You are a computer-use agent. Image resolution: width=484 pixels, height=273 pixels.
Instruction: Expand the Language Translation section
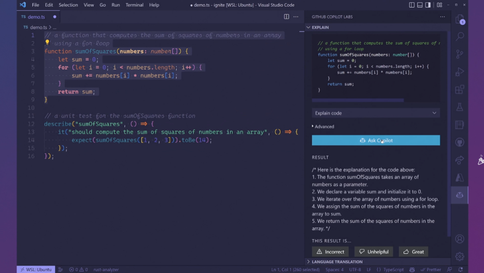[337, 262]
